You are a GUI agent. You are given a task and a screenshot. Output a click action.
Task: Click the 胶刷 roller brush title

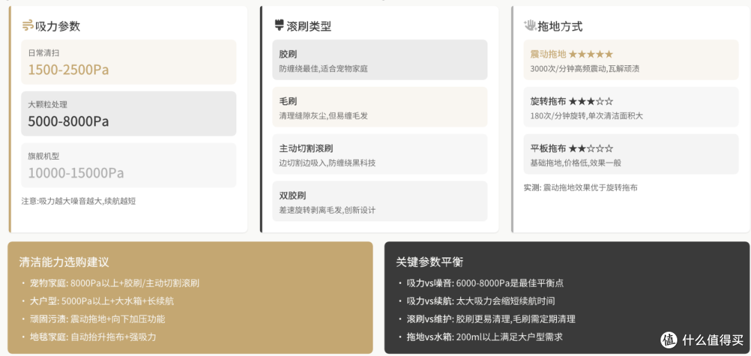pos(288,54)
